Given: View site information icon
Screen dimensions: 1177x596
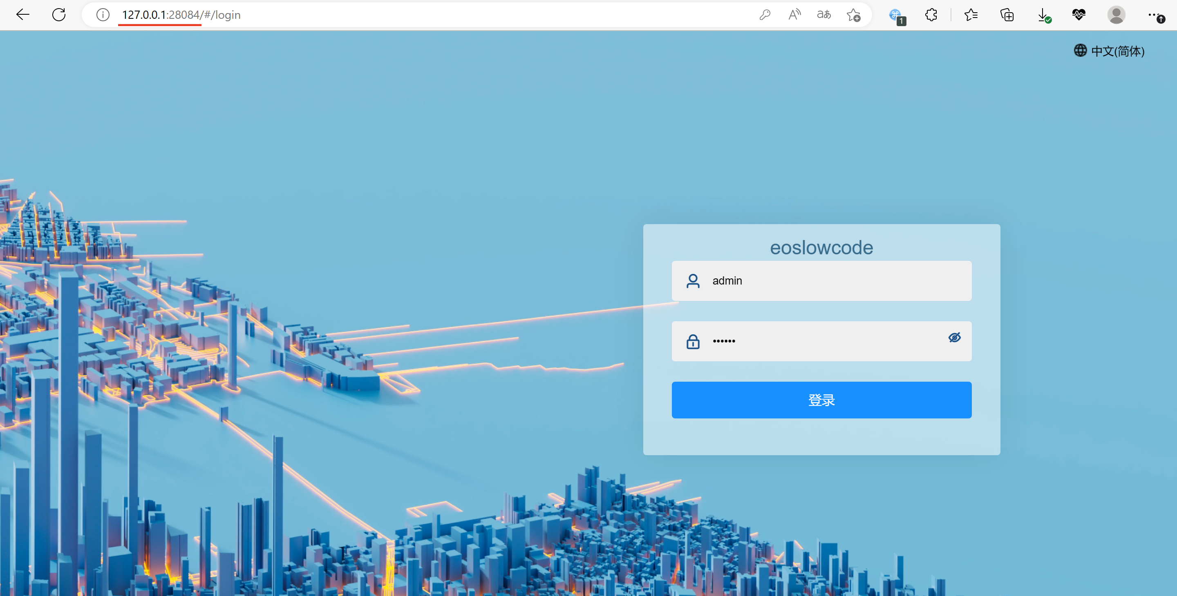Looking at the screenshot, I should [103, 15].
